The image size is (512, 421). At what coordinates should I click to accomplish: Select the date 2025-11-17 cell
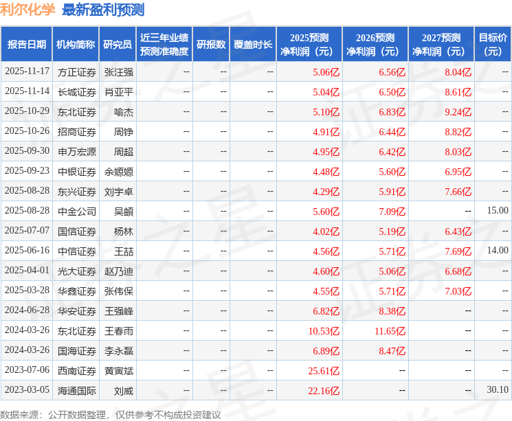[27, 71]
